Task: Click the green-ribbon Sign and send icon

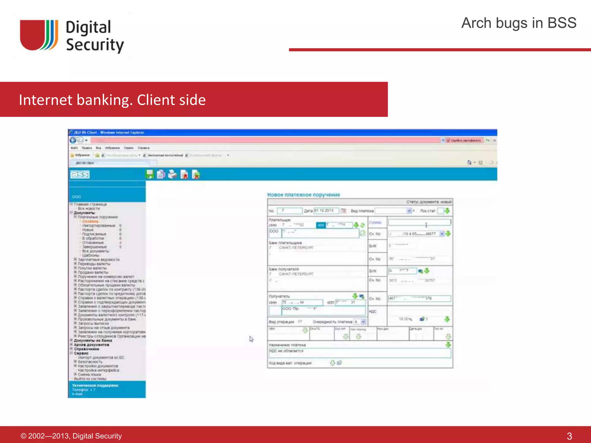Action: [x=196, y=174]
